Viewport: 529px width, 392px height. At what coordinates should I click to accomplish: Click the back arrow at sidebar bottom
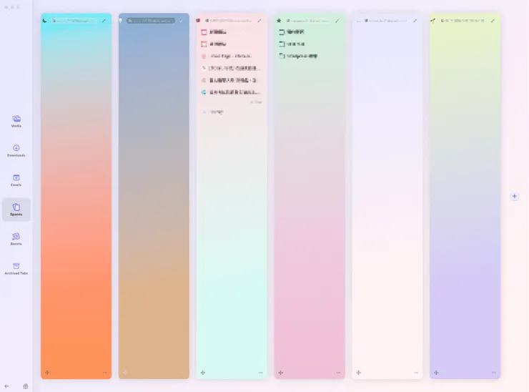coord(6,386)
